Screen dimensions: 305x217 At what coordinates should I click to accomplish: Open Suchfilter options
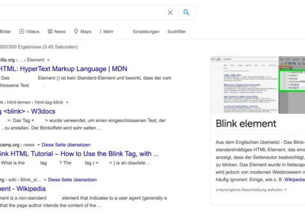[x=177, y=31]
